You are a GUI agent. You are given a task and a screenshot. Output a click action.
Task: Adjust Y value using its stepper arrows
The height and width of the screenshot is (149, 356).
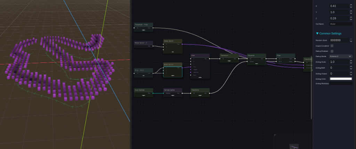point(351,12)
